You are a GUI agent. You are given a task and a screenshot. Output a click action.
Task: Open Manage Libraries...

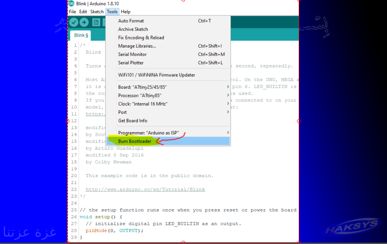click(x=168, y=46)
